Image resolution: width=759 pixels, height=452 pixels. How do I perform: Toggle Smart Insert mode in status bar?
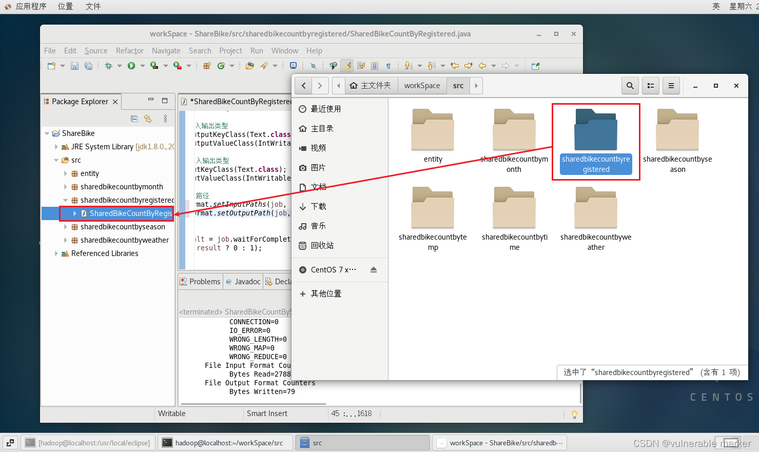[267, 414]
